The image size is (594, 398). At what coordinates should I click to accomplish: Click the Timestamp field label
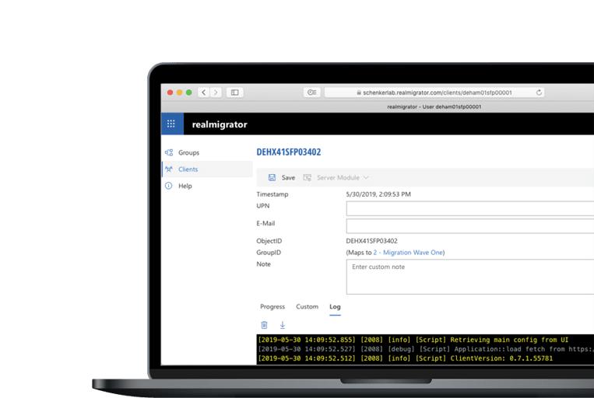click(x=272, y=194)
